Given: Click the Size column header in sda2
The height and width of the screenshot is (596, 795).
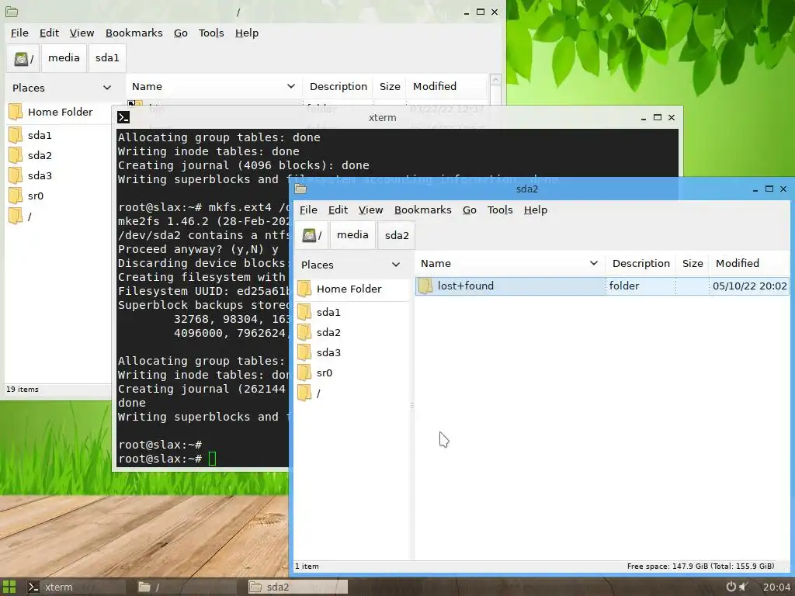Looking at the screenshot, I should pos(692,264).
